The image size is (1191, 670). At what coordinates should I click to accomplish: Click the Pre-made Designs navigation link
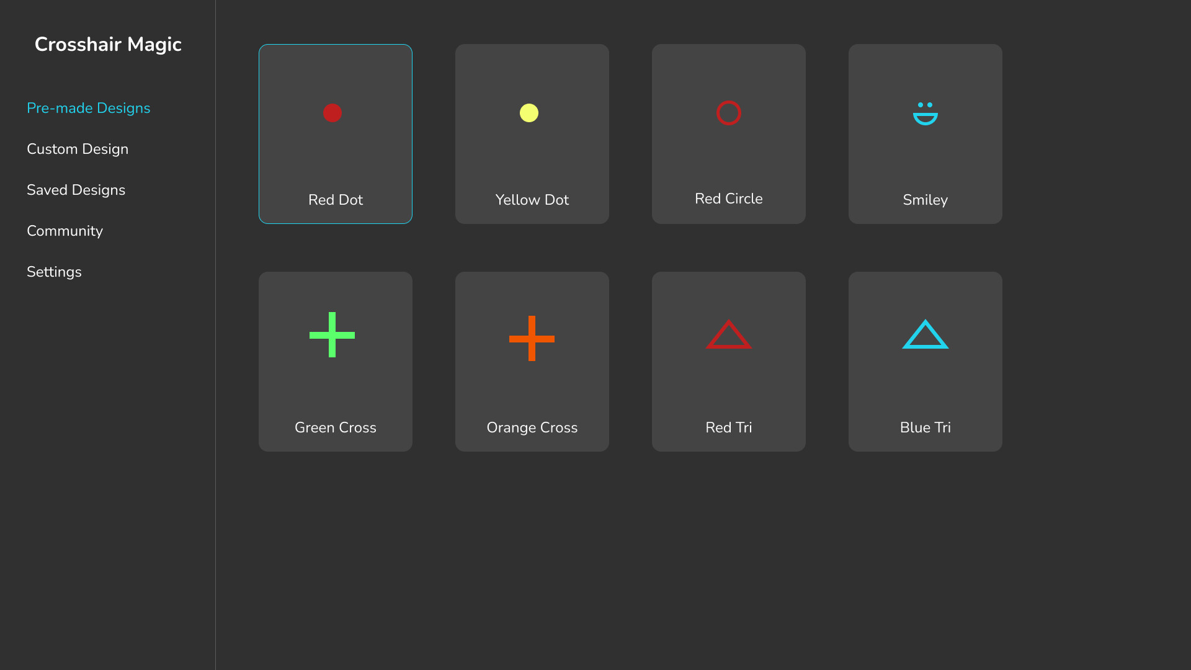(x=88, y=108)
